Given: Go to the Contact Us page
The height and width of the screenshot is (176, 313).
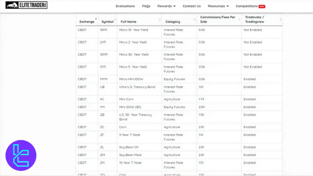Looking at the screenshot, I should coord(191,6).
